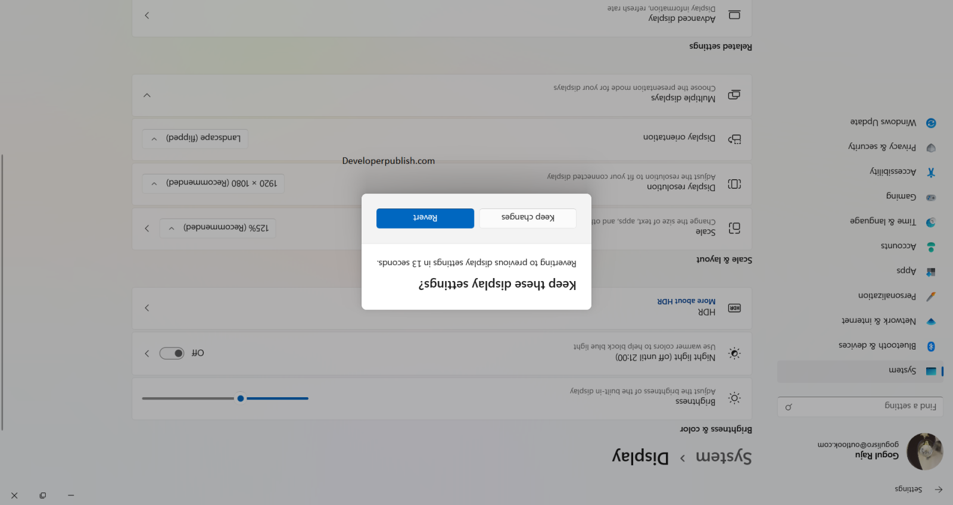Click the System breadcrumb in header
Image resolution: width=953 pixels, height=505 pixels.
pos(724,457)
